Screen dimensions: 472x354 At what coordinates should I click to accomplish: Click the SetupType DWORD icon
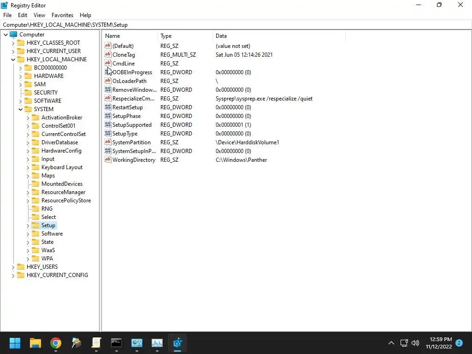[108, 133]
